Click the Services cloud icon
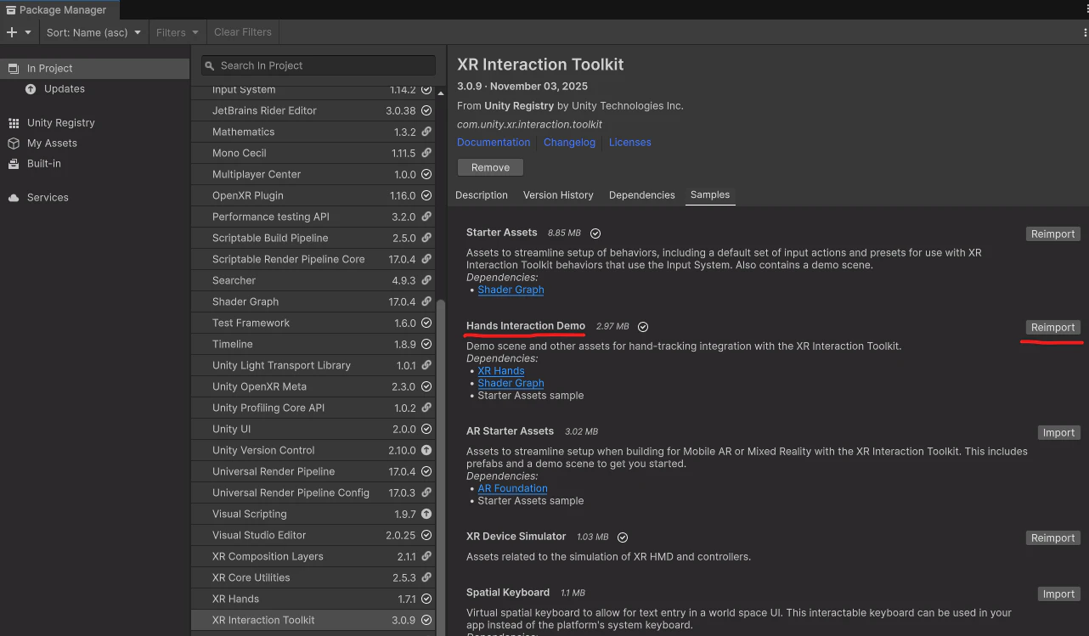Viewport: 1089px width, 636px height. (14, 198)
